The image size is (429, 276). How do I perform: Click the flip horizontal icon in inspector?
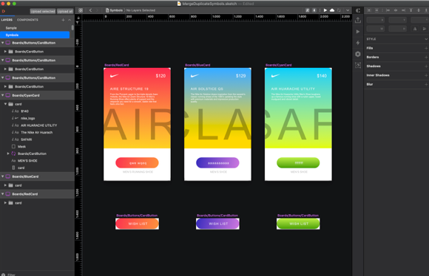click(415, 29)
